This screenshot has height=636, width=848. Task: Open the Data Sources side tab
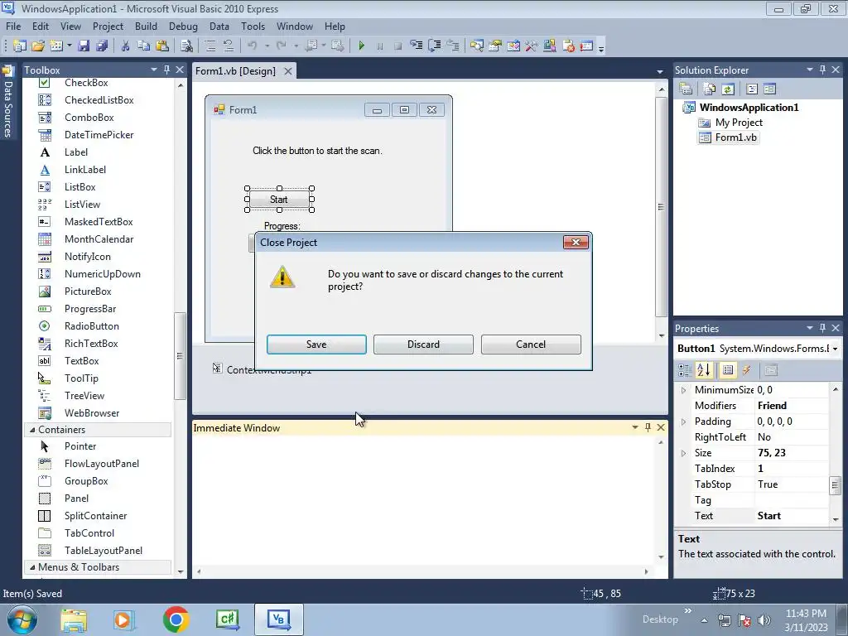[x=7, y=102]
